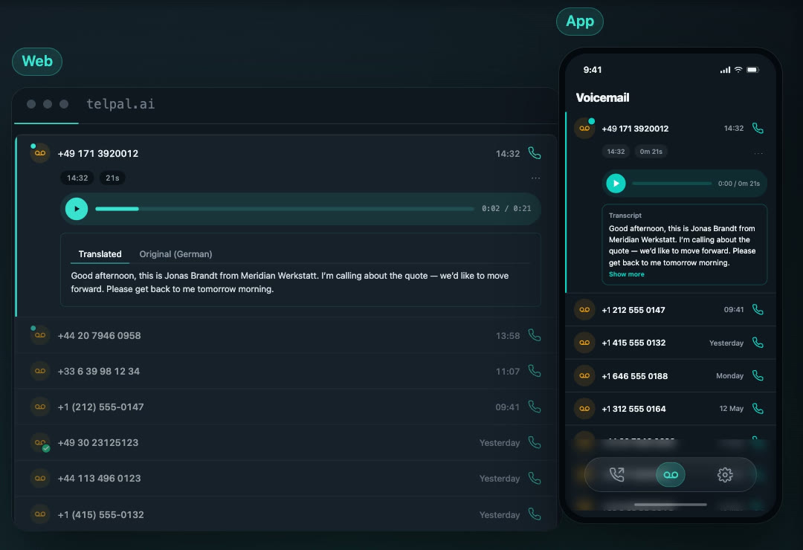
Task: Open voicemail from +44 113 496 0123
Action: (x=286, y=479)
